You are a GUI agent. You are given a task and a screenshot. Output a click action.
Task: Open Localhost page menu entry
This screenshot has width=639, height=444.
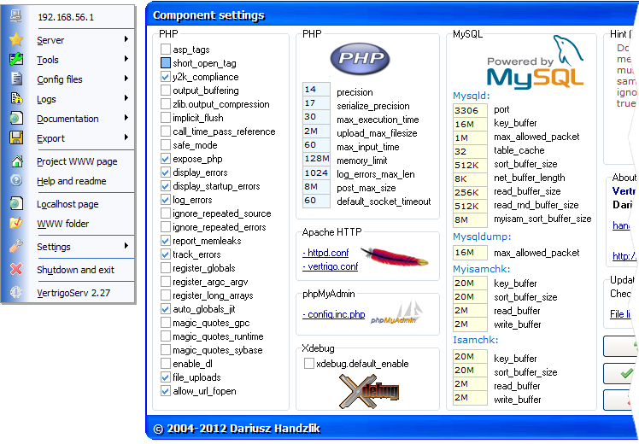(67, 204)
